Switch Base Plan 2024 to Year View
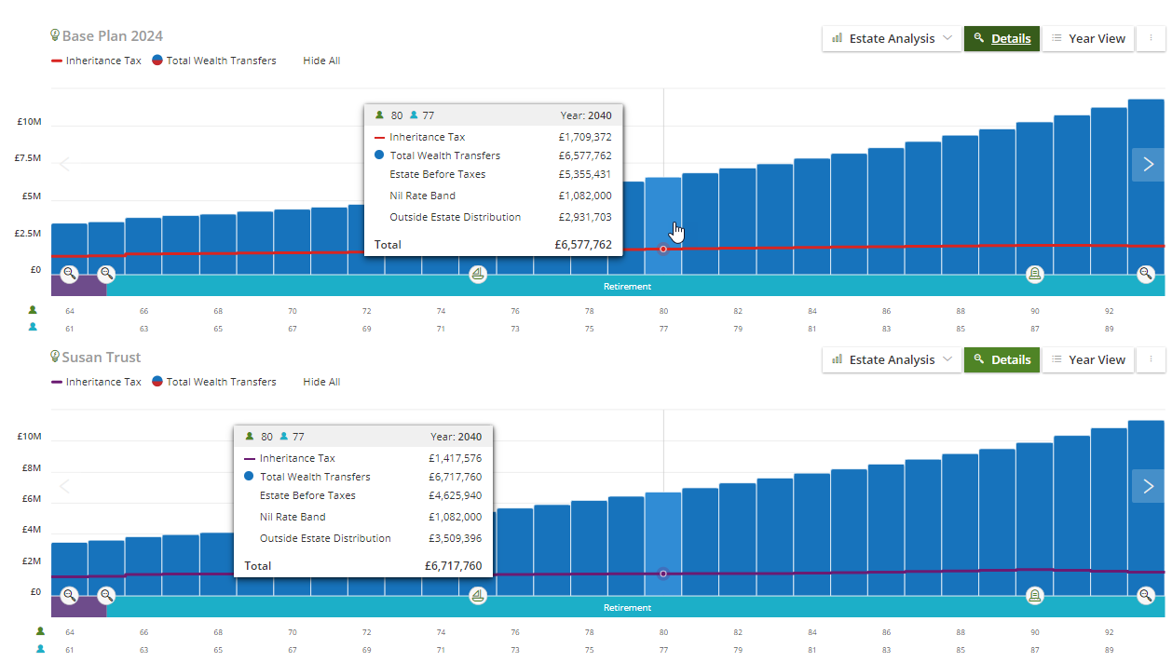The width and height of the screenshot is (1172, 662). (x=1088, y=38)
